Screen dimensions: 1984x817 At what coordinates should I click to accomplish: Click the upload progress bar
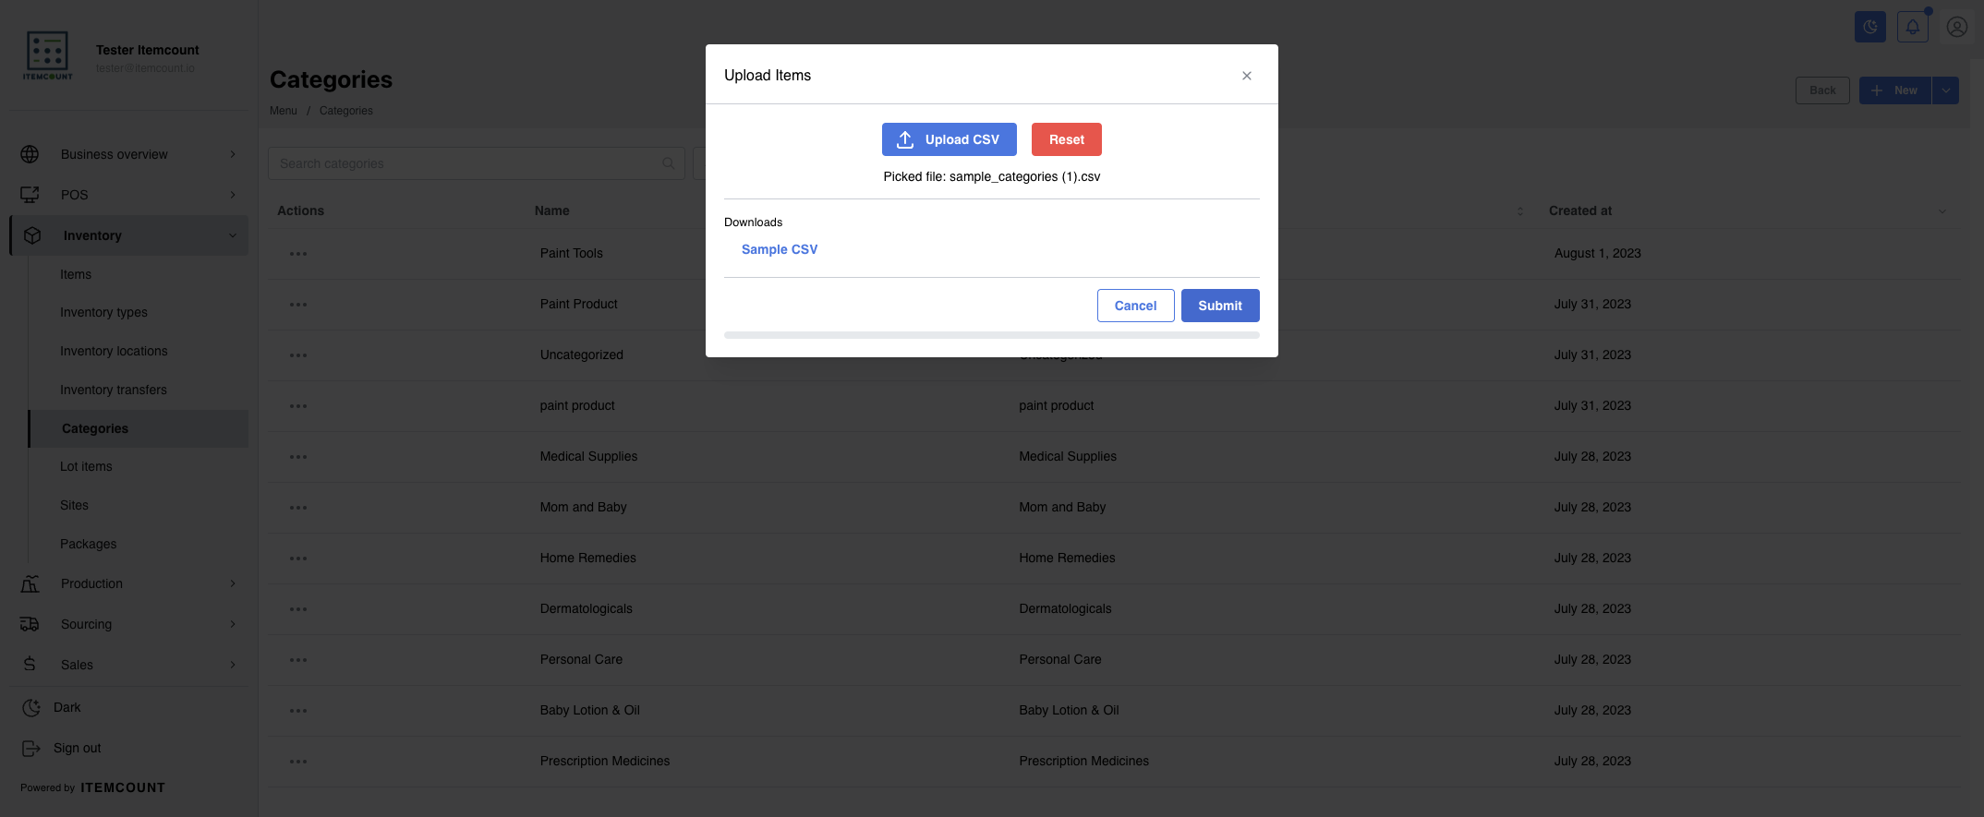tap(992, 335)
